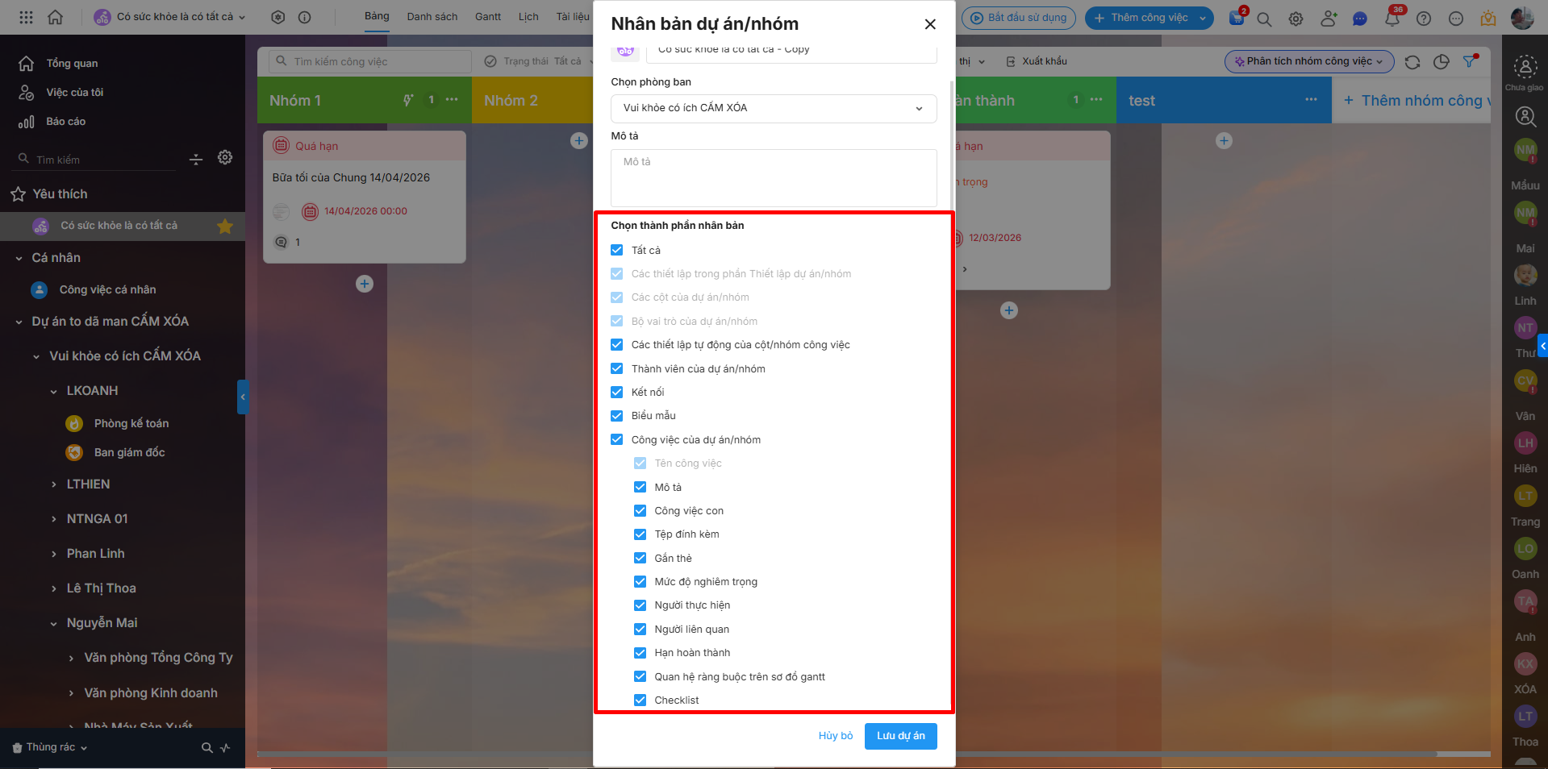1548x769 pixels.
Task: Toggle the Tệp đính kèm checkbox
Action: [x=640, y=534]
